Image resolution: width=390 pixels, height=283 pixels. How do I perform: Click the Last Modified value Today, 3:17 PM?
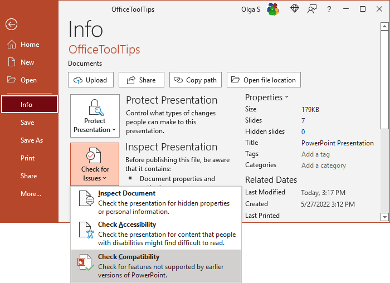[x=323, y=193]
